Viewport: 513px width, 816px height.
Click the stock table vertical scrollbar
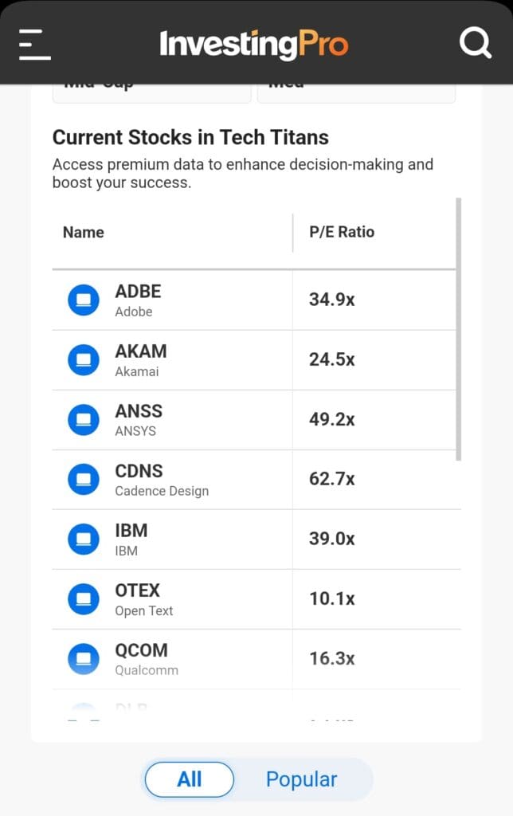[x=458, y=328]
